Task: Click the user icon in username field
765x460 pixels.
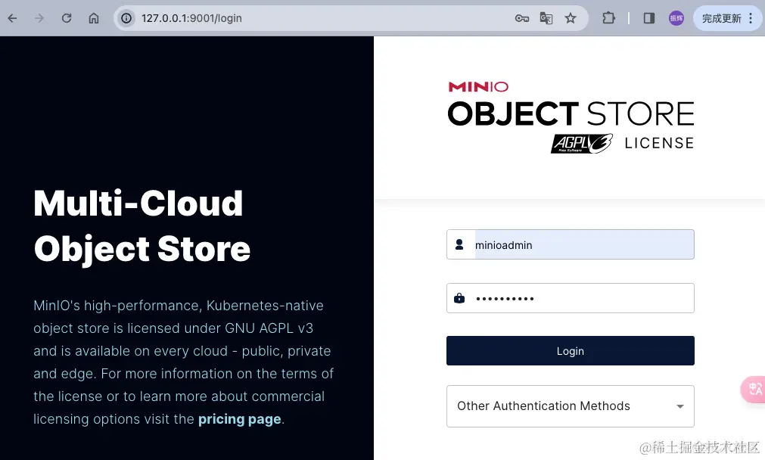Action: pos(459,244)
